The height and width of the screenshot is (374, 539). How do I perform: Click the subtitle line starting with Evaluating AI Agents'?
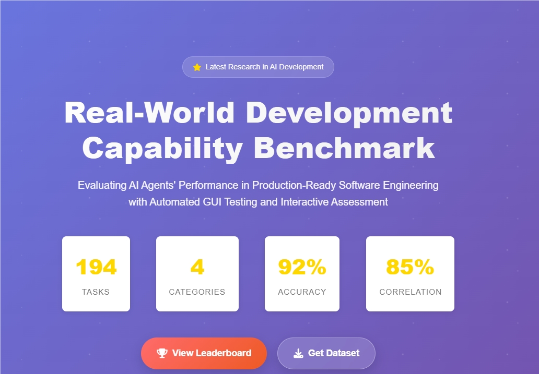coord(258,185)
